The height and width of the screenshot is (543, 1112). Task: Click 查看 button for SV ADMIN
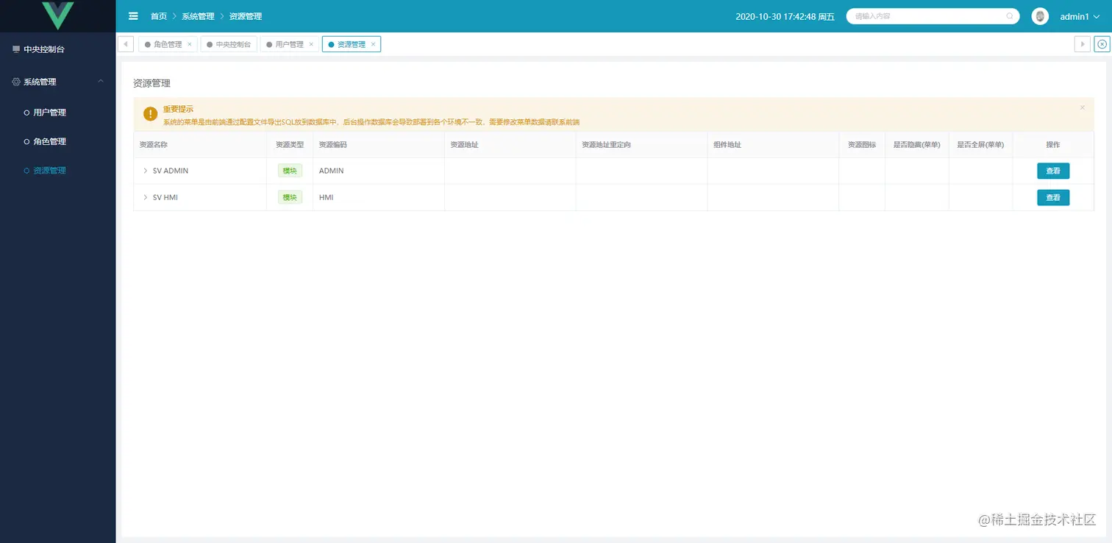click(1053, 171)
